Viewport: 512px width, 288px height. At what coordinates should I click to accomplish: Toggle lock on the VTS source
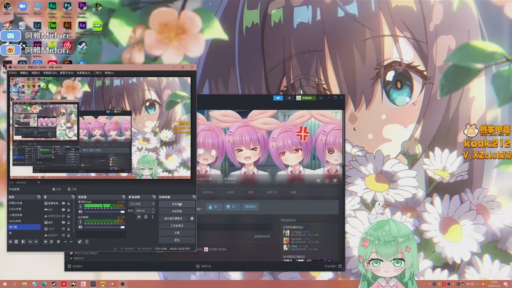[68, 210]
